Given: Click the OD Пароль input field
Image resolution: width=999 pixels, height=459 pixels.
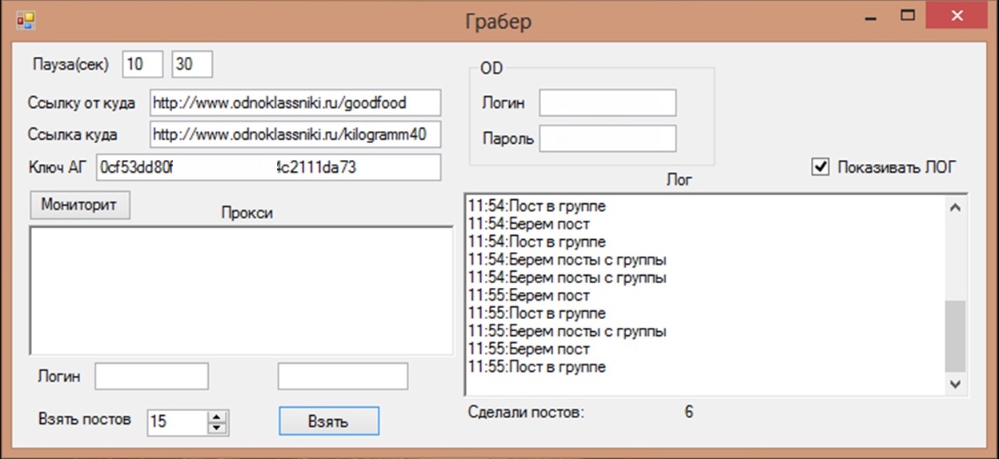Looking at the screenshot, I should click(x=607, y=138).
